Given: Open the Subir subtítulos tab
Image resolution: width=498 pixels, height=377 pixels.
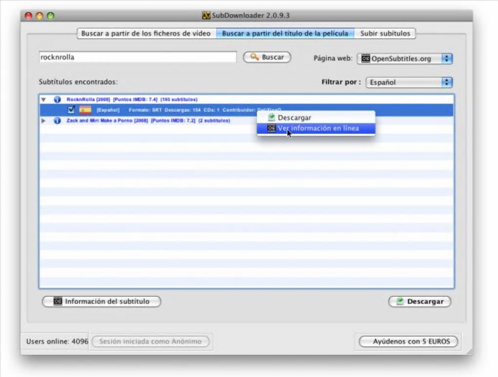Looking at the screenshot, I should pyautogui.click(x=385, y=33).
